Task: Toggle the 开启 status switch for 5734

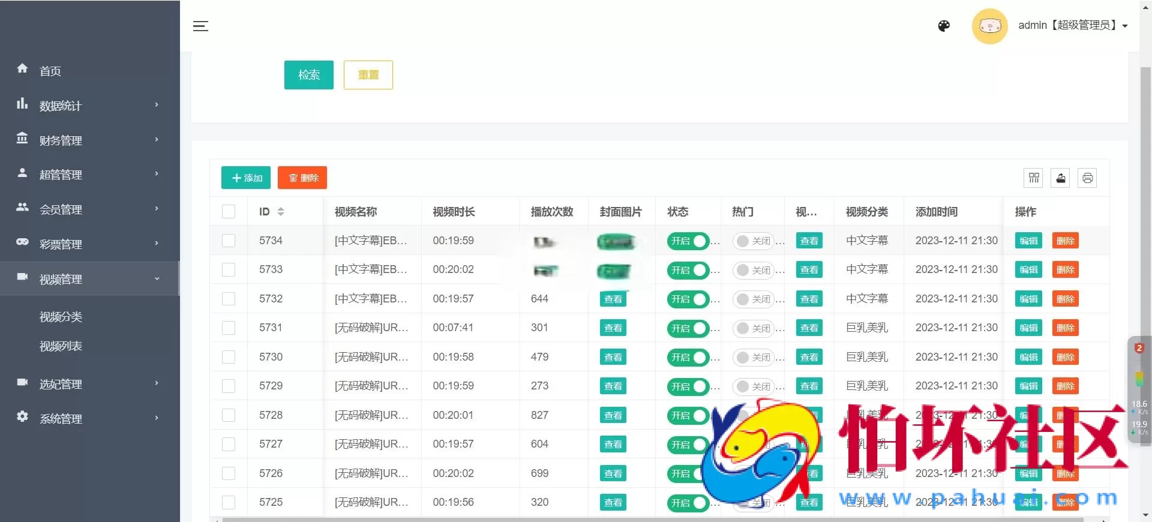Action: point(688,241)
